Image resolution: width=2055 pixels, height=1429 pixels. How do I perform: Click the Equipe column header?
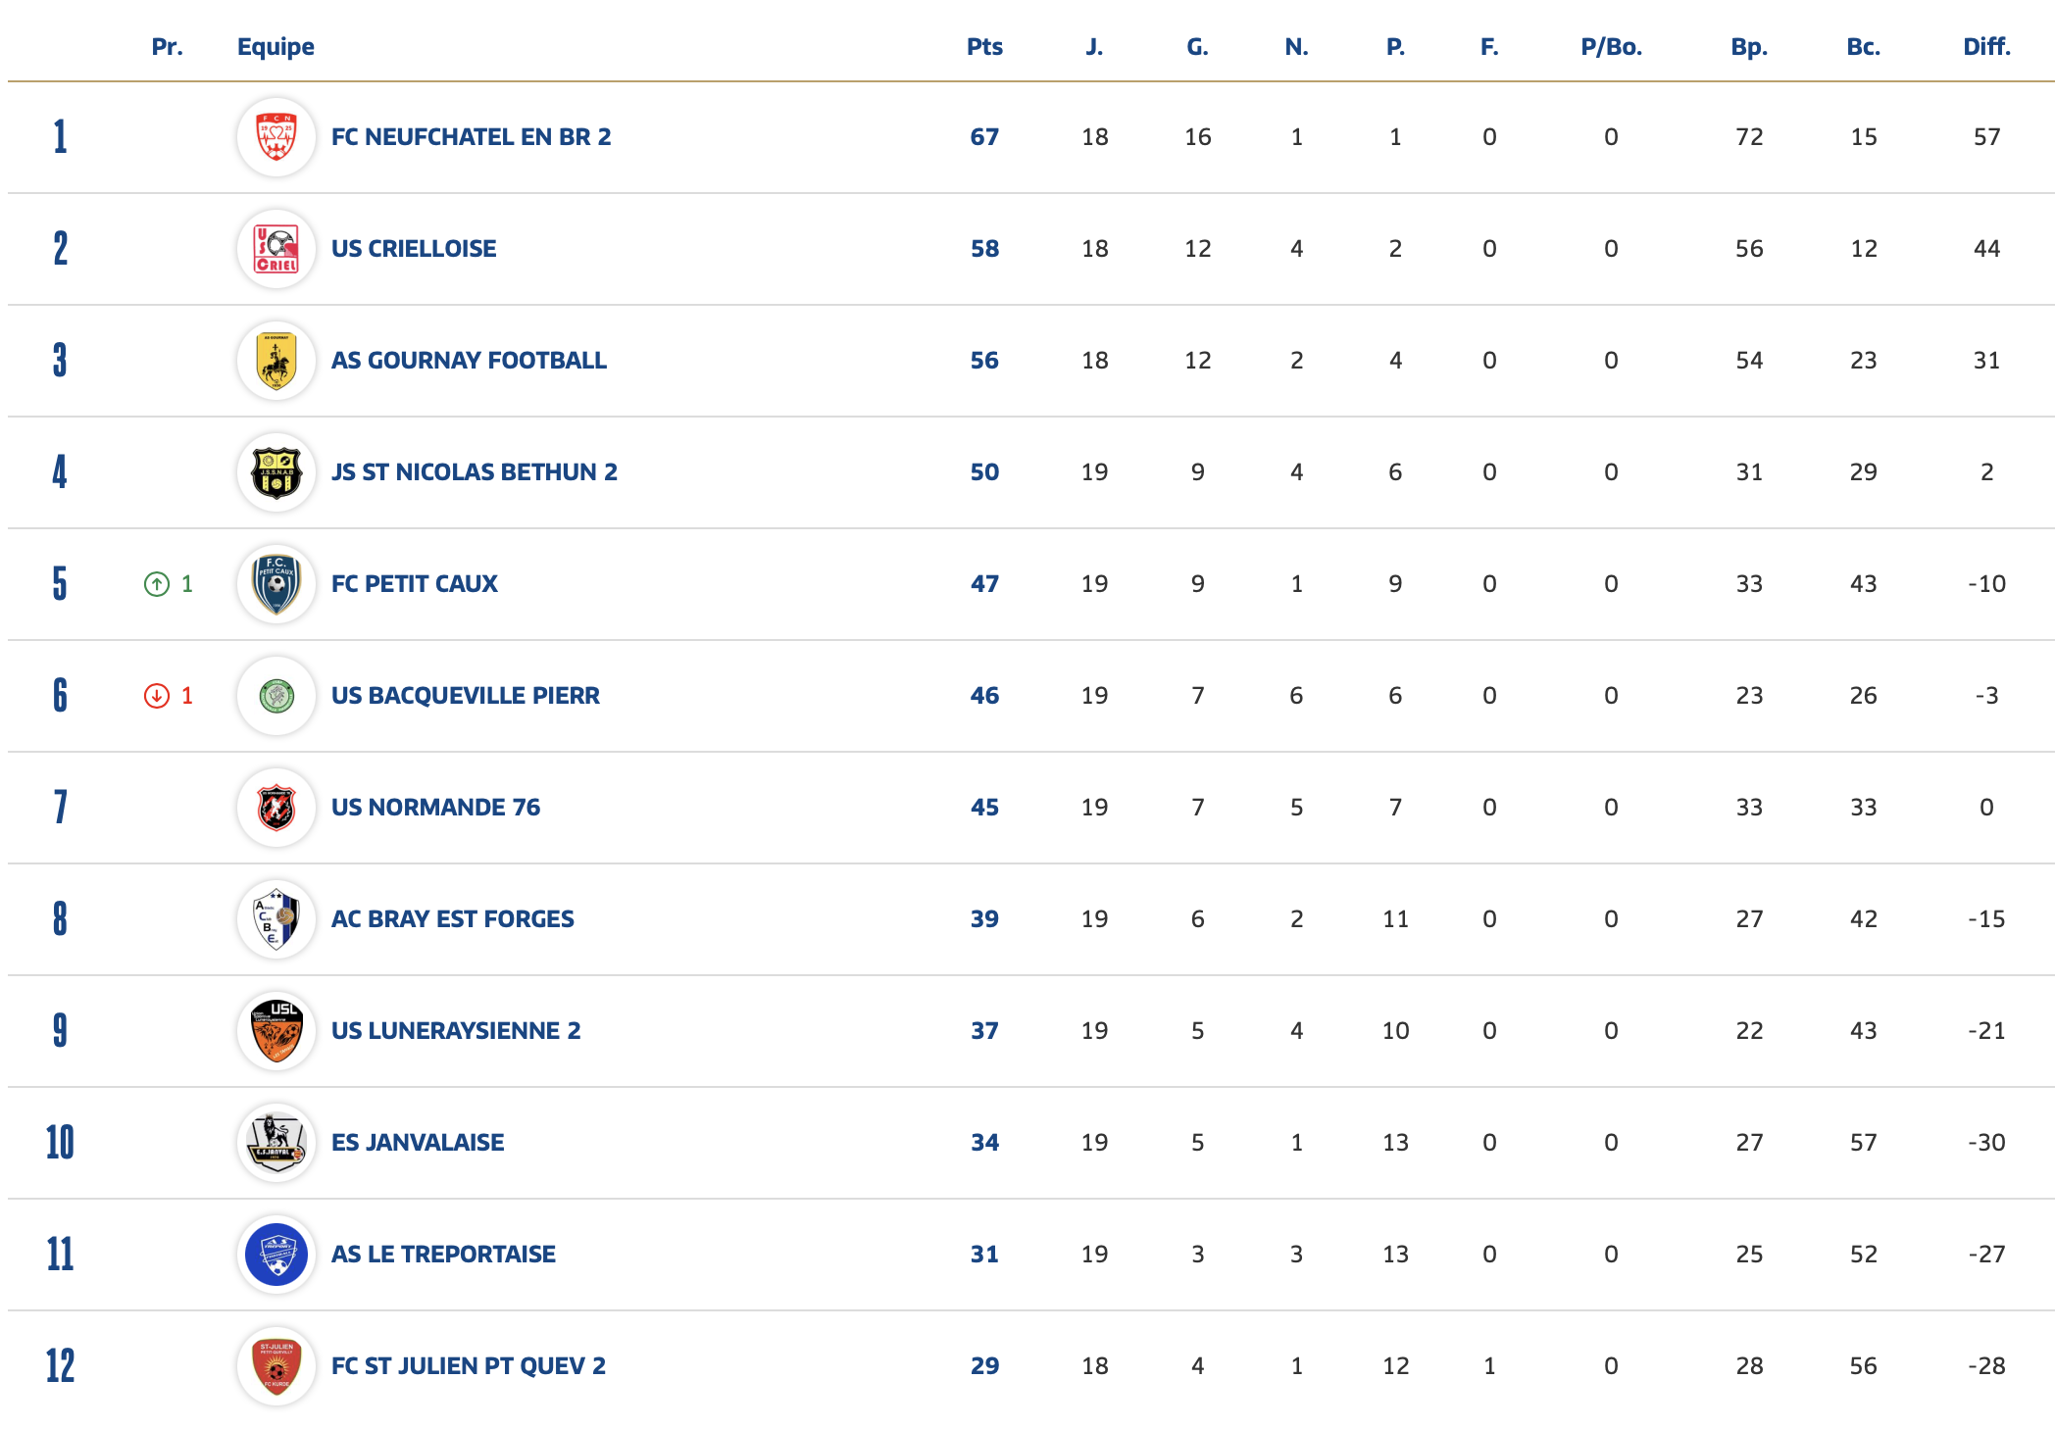(x=276, y=47)
